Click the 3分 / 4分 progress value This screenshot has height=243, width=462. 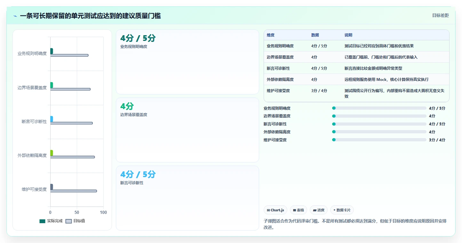coord(437,140)
